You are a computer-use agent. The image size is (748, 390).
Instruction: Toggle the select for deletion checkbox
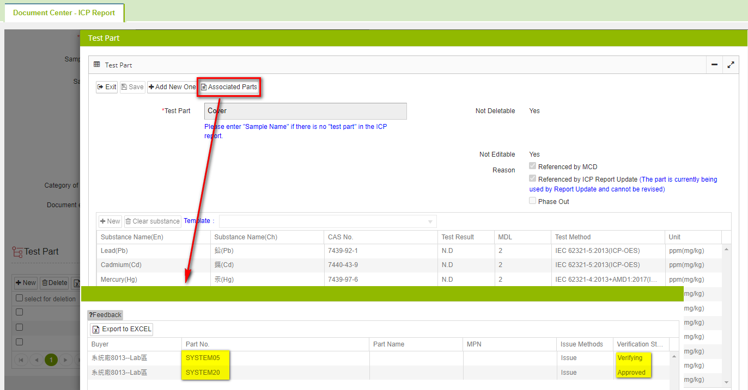(x=20, y=298)
